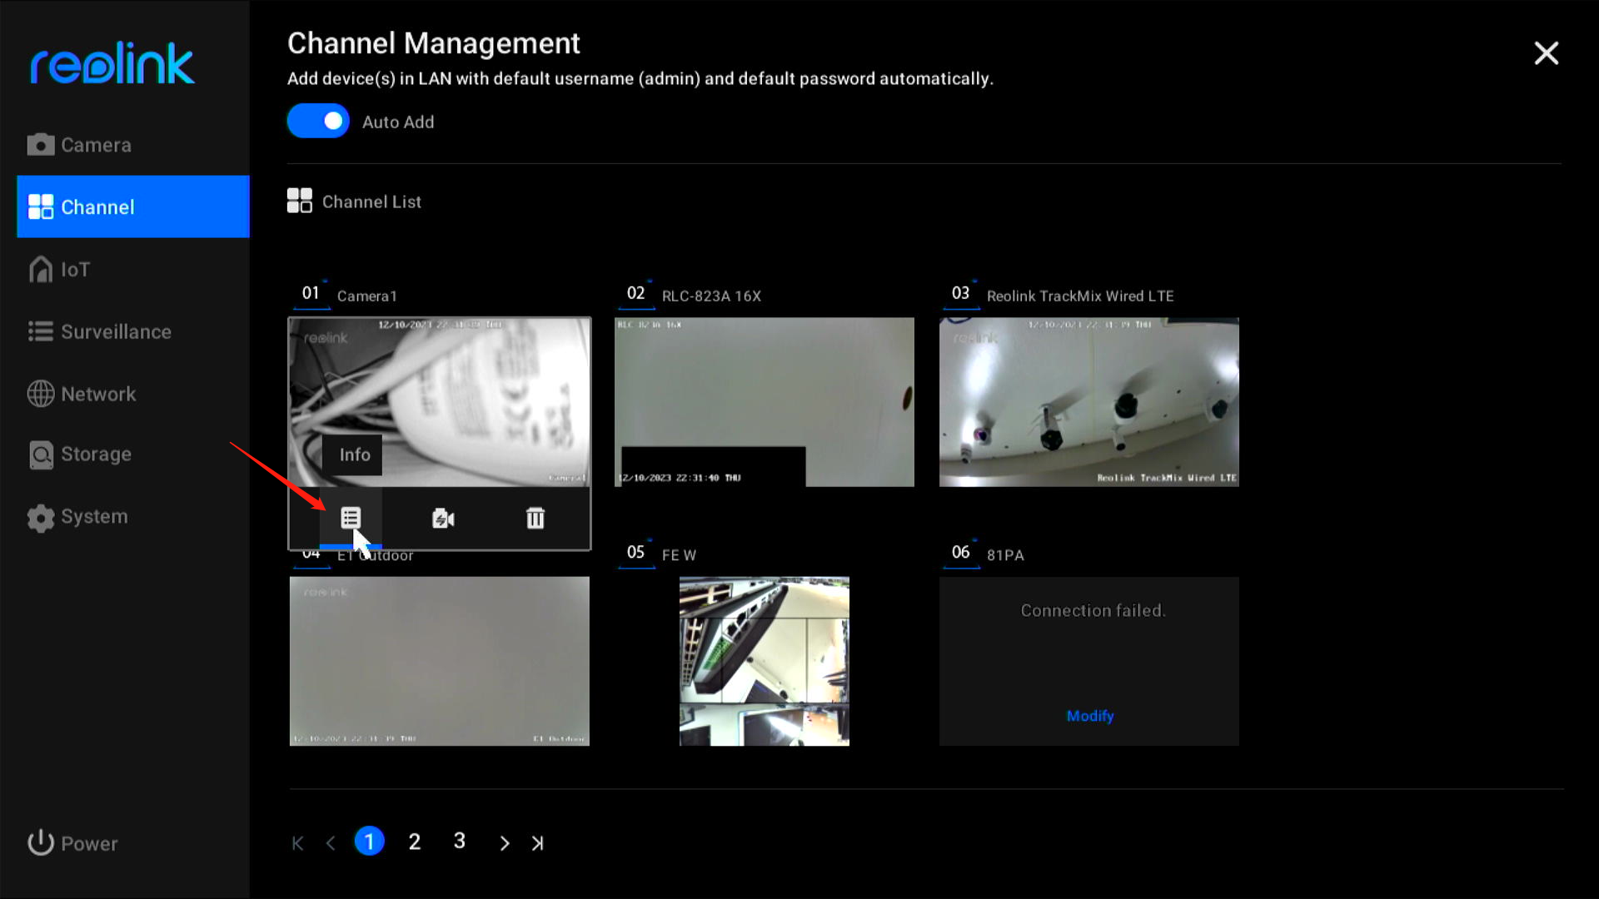Select the FE W fisheye thumbnail
Viewport: 1599px width, 899px height.
[765, 661]
